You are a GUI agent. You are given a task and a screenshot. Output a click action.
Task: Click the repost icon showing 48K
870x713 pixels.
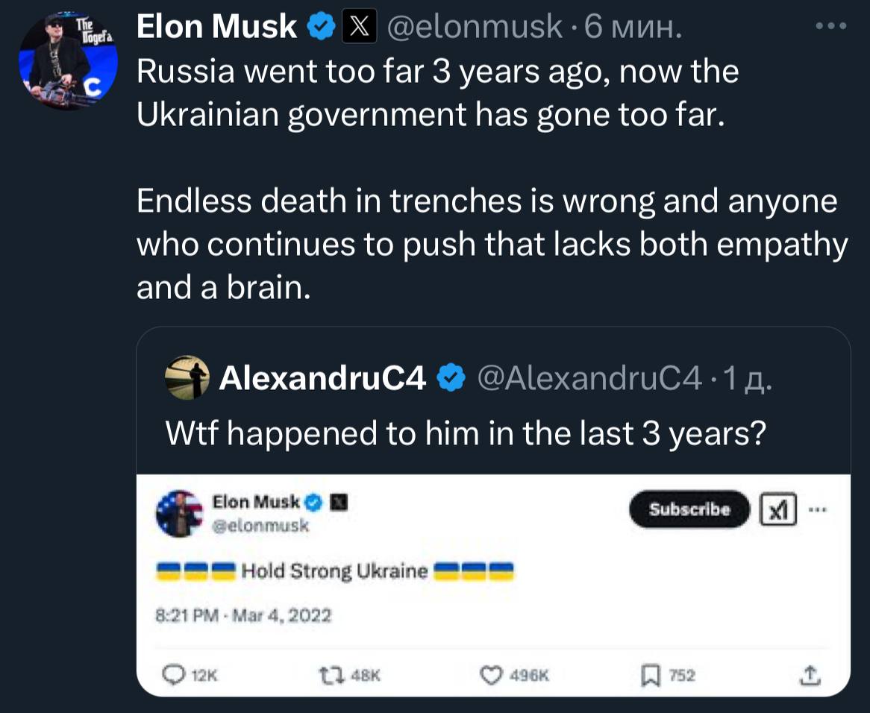tap(328, 676)
